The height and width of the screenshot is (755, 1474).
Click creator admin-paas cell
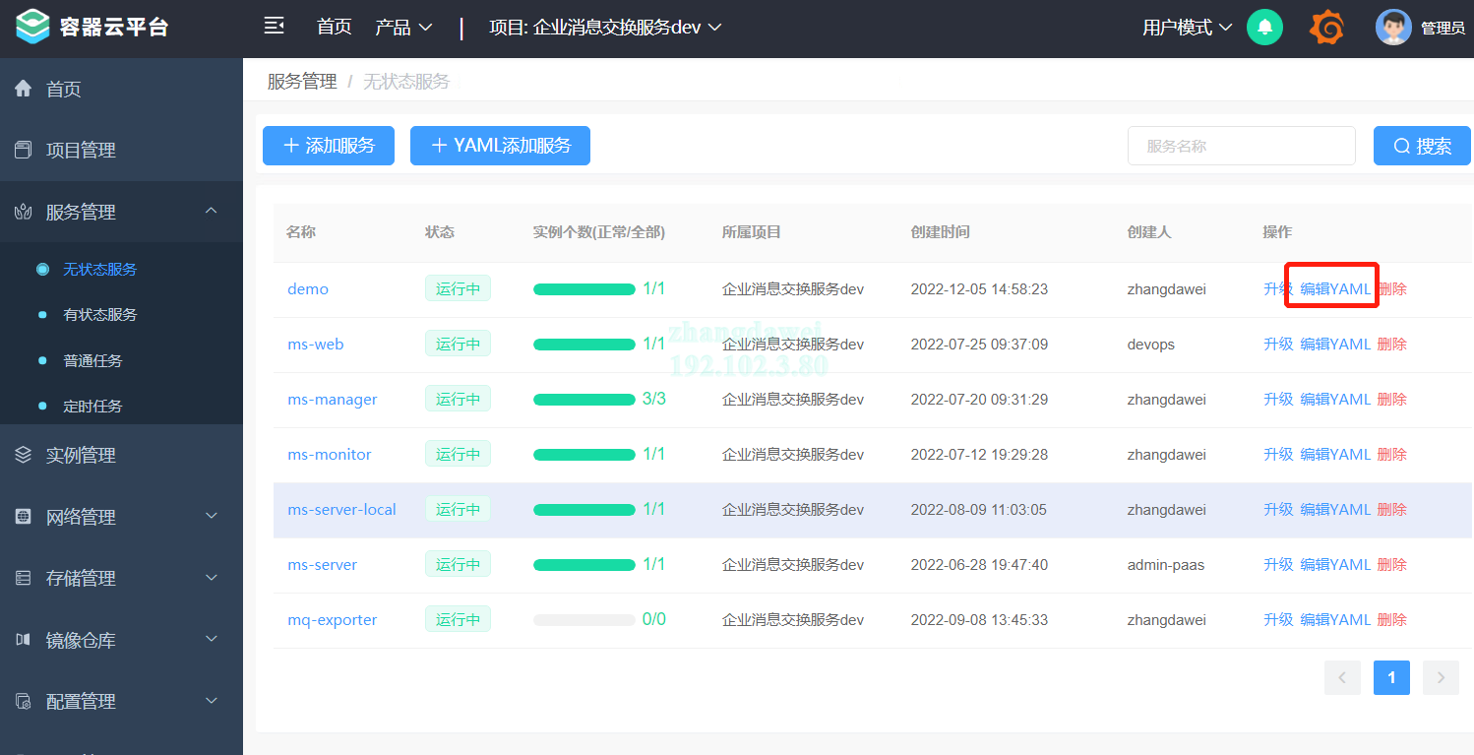pyautogui.click(x=1166, y=565)
